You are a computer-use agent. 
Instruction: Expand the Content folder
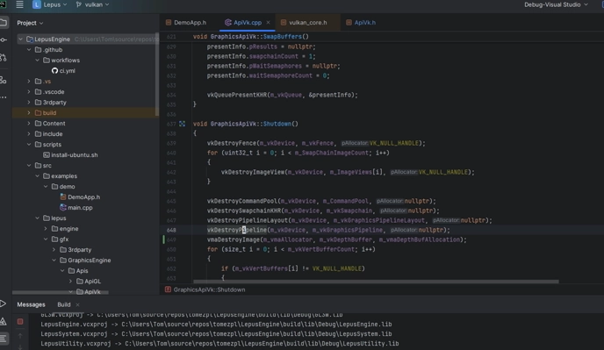coord(29,123)
